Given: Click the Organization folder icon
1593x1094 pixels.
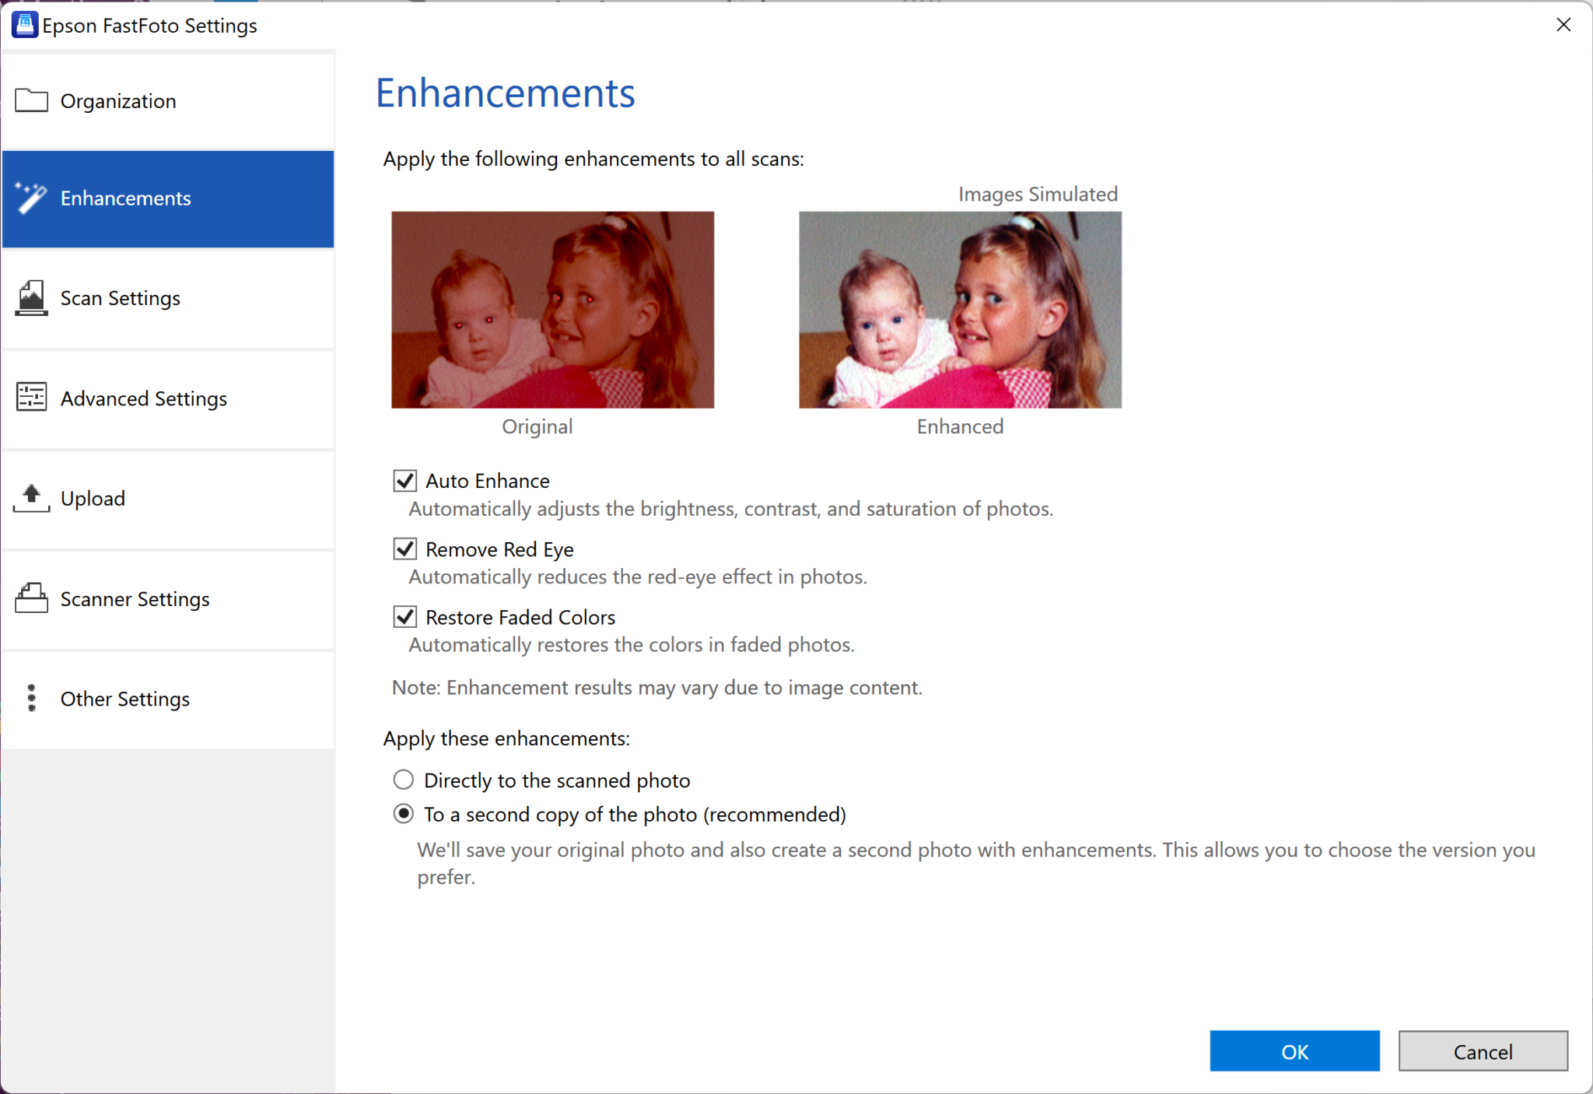Looking at the screenshot, I should [31, 100].
